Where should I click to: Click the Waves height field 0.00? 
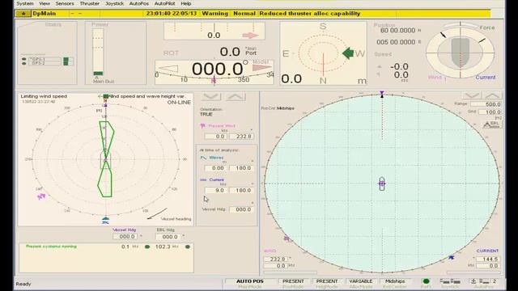(215, 168)
